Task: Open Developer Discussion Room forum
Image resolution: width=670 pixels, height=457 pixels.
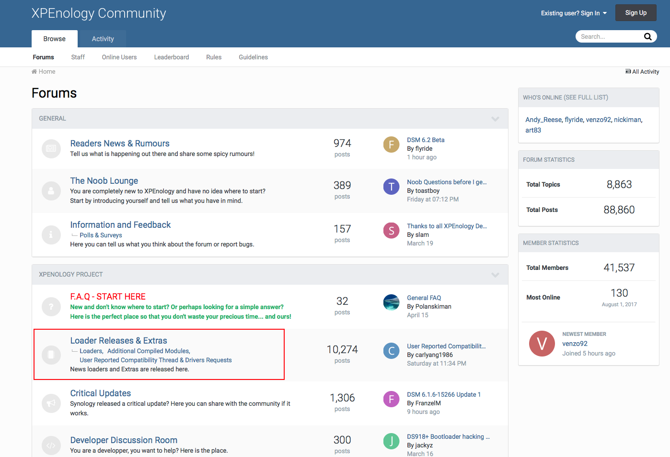Action: 124,440
